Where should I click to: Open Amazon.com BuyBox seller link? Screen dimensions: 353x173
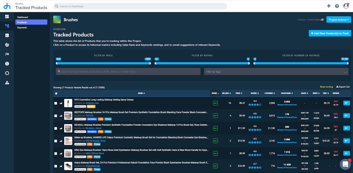(92, 103)
